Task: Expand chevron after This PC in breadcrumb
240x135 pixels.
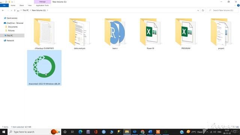Action: [x=30, y=10]
